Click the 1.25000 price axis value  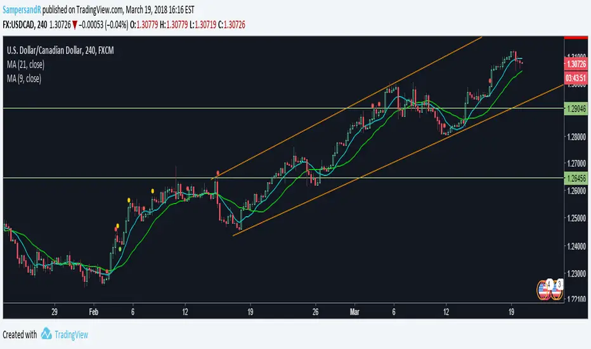point(576,218)
